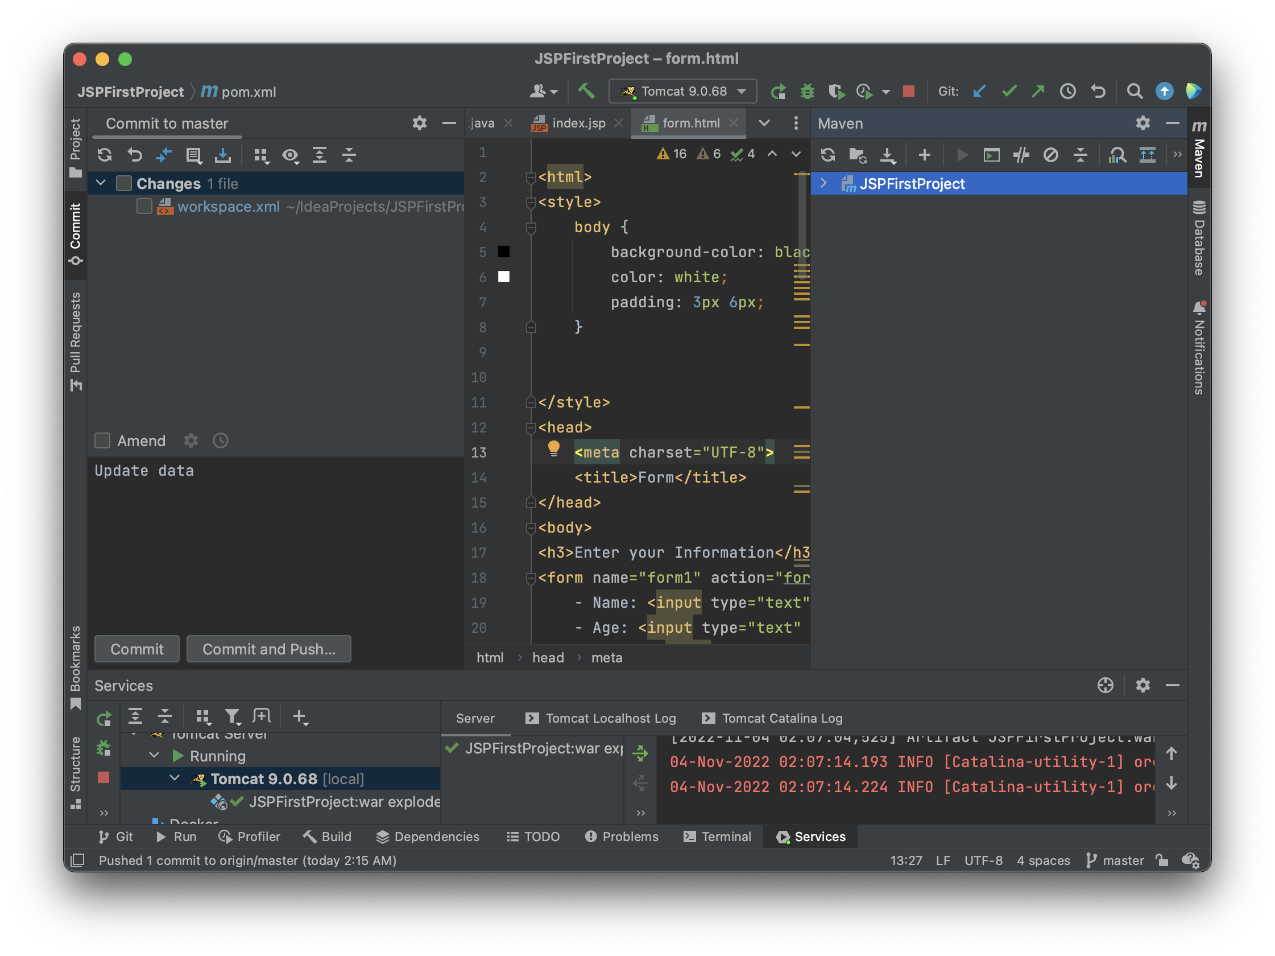Reload all Maven projects
Image resolution: width=1275 pixels, height=956 pixels.
(x=827, y=155)
